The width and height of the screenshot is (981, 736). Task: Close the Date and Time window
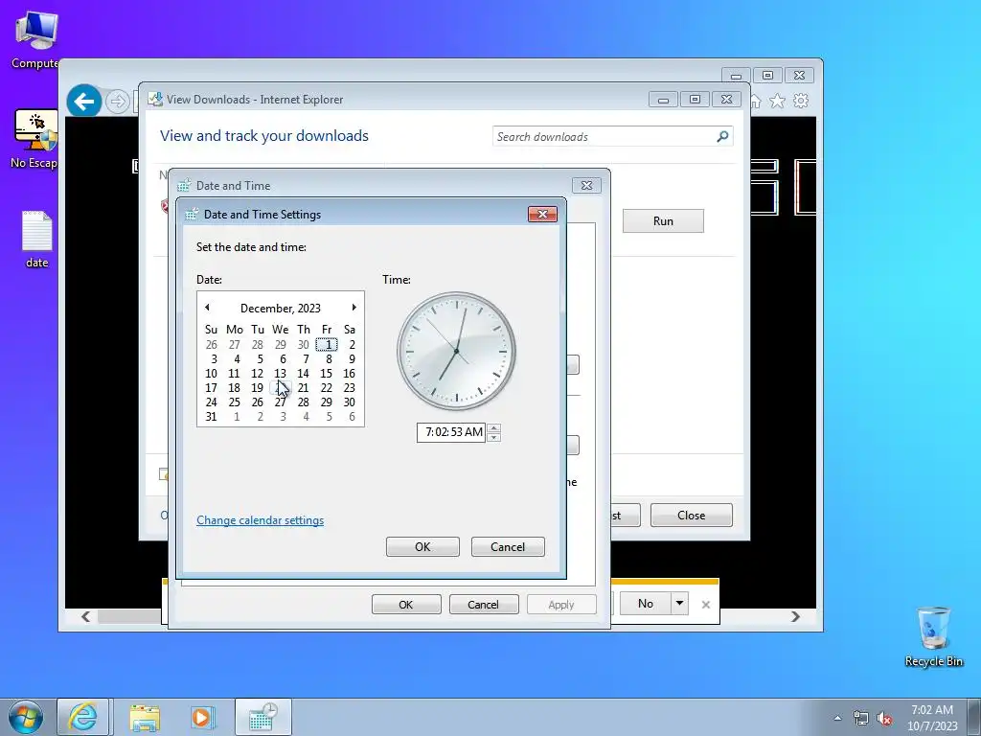(586, 185)
